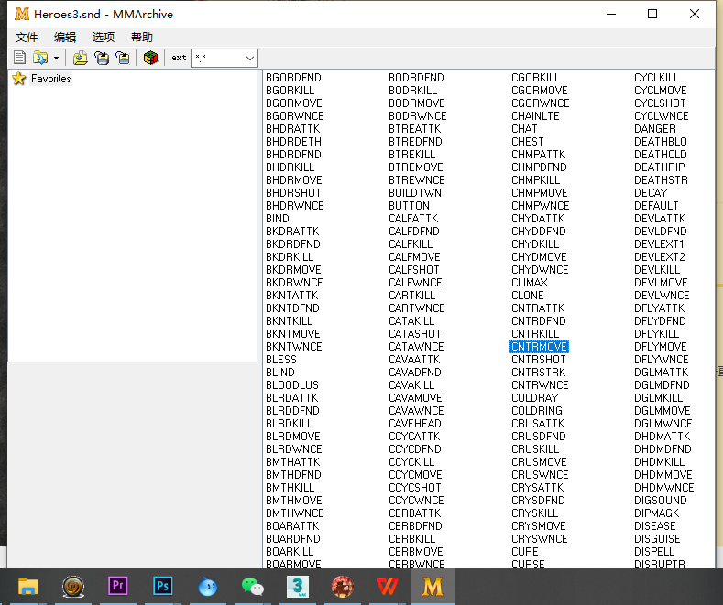Select the DISGUISE file entry

(657, 538)
